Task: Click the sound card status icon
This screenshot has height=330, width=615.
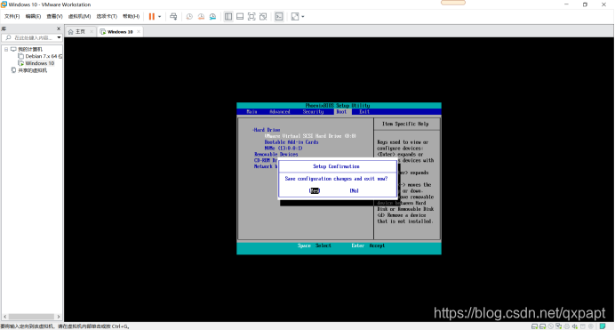Action: 575,326
